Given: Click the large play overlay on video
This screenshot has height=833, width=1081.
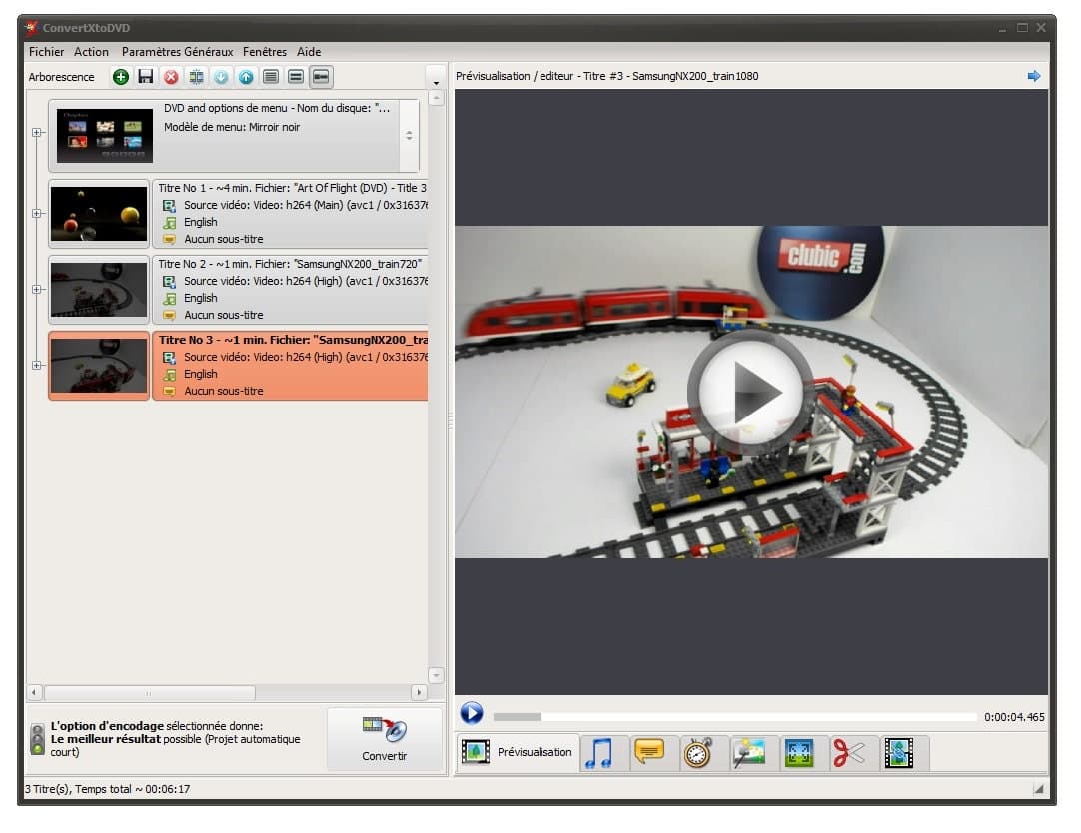Looking at the screenshot, I should (x=750, y=393).
